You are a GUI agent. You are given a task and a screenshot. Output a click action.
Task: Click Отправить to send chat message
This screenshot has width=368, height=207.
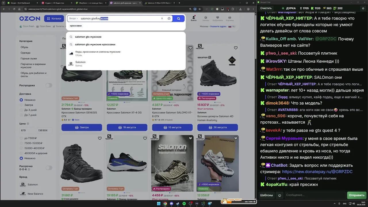356,195
